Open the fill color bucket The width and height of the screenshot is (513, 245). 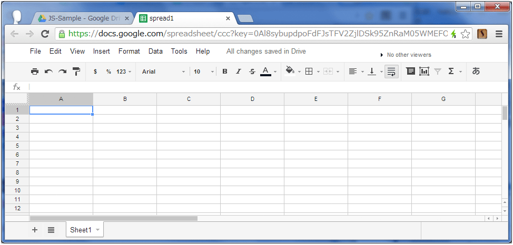[290, 71]
